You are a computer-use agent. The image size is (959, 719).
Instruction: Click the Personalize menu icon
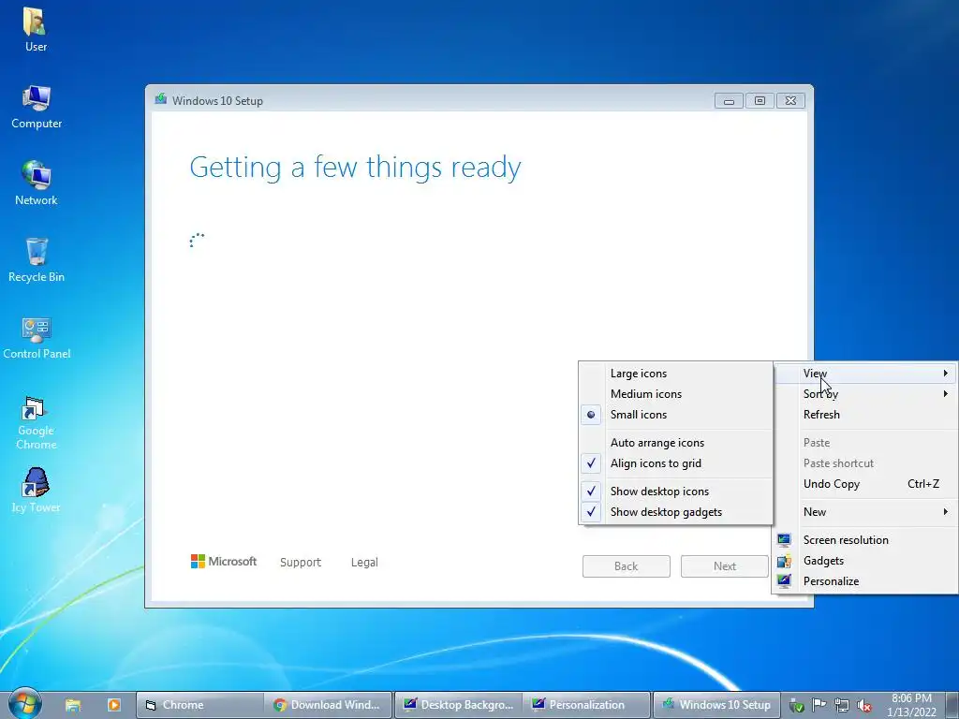[x=784, y=581]
